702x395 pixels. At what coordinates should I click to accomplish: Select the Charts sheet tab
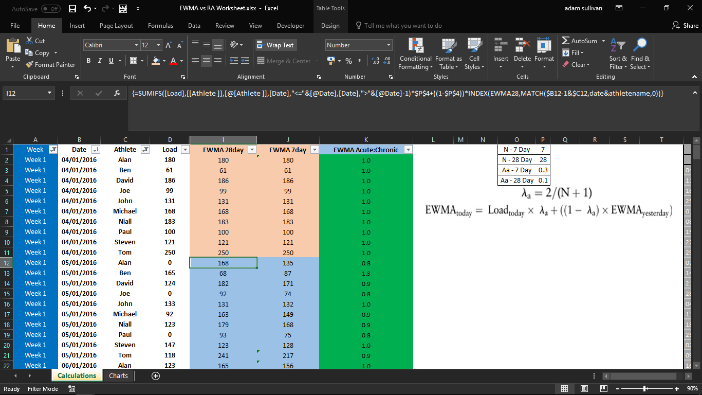pos(118,375)
